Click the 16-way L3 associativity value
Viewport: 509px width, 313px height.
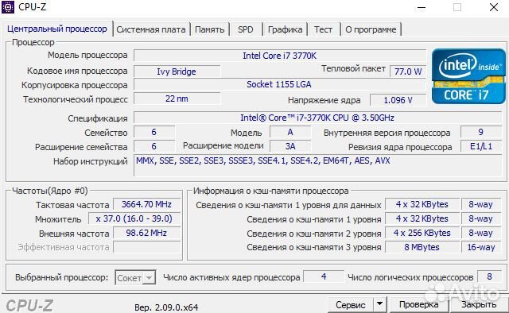pos(481,247)
